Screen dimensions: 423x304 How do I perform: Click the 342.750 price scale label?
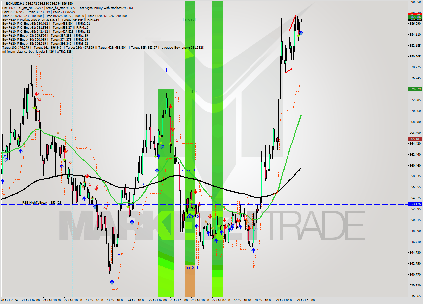coord(415,264)
